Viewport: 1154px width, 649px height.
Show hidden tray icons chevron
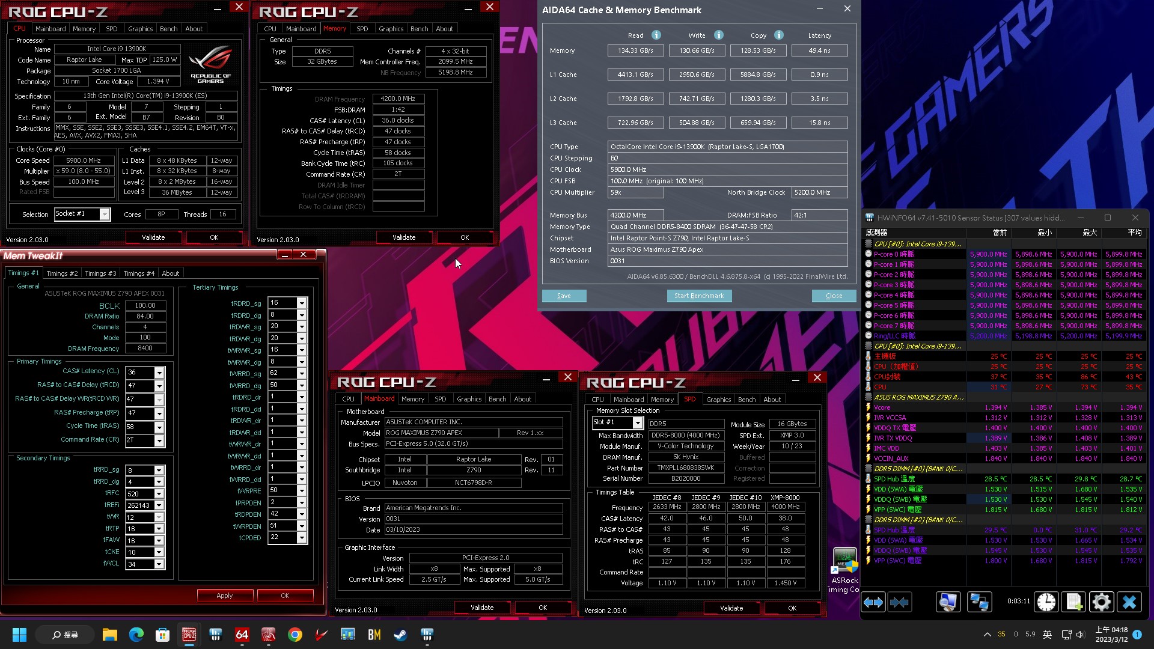987,635
